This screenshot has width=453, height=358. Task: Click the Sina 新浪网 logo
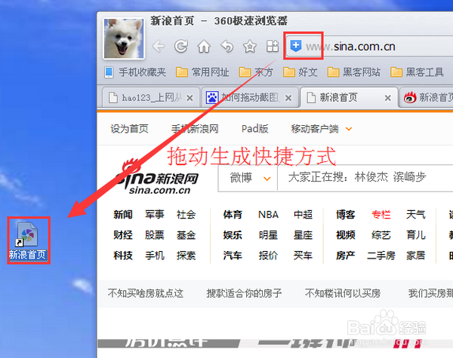click(157, 177)
